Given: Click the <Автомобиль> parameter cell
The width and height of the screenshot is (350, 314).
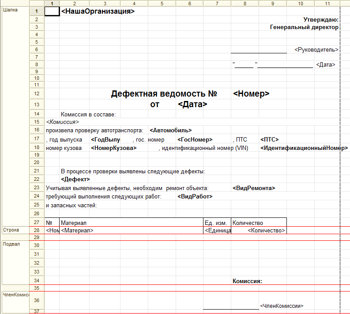Looking at the screenshot, I should tap(171, 131).
